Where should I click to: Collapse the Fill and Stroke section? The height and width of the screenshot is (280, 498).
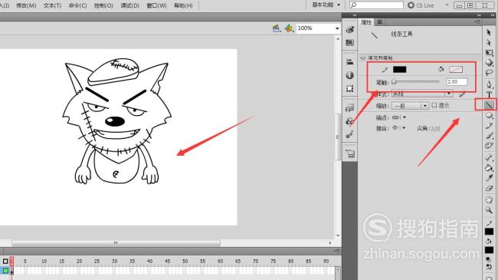(363, 58)
